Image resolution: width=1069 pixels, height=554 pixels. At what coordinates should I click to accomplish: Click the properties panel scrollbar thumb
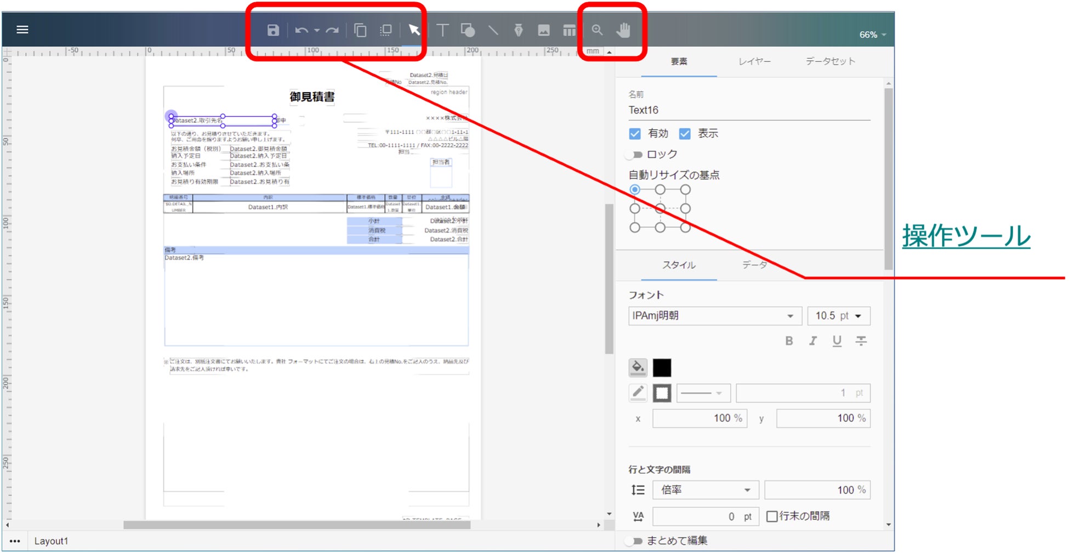point(889,179)
